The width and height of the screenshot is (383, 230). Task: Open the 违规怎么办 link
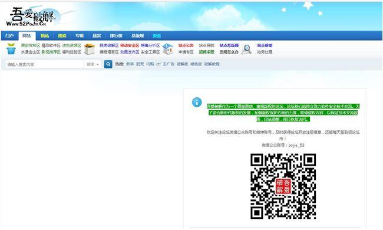tap(229, 52)
